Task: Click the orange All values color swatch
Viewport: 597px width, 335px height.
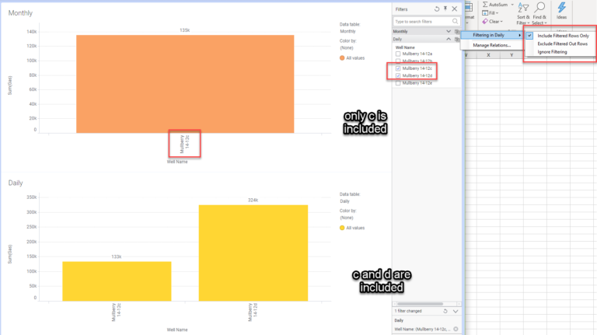Action: pos(343,58)
